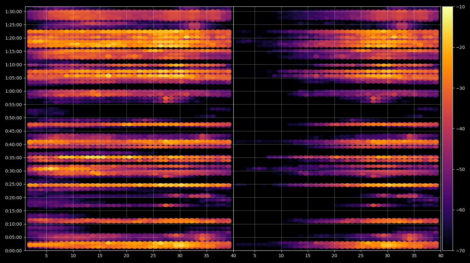Pick the 1:30:00 time axis label
Viewport: 470px width, 263px height.
point(14,12)
